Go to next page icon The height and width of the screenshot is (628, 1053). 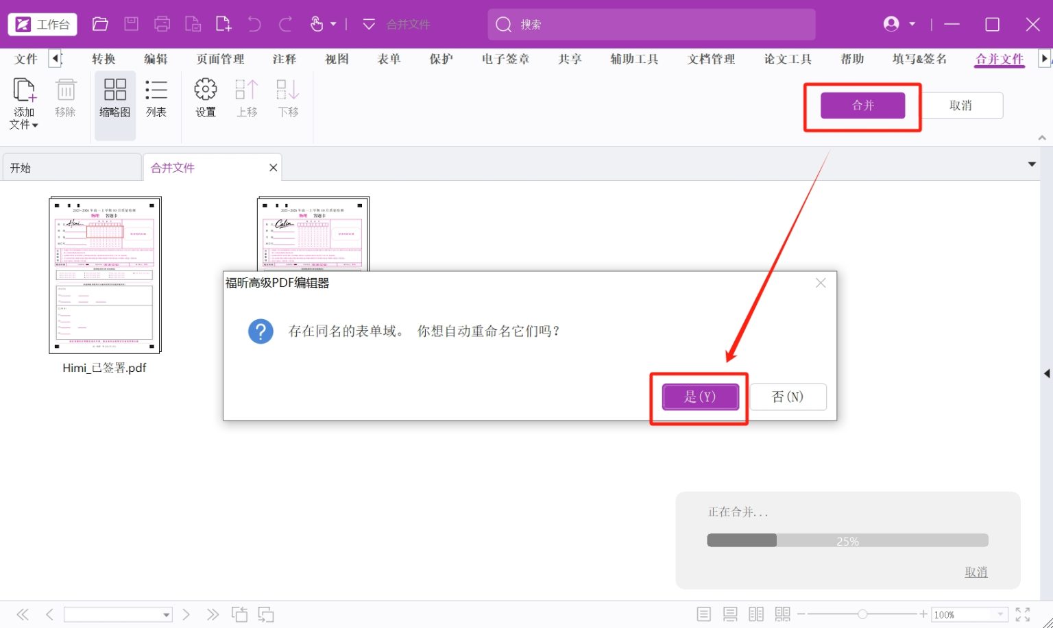[186, 614]
